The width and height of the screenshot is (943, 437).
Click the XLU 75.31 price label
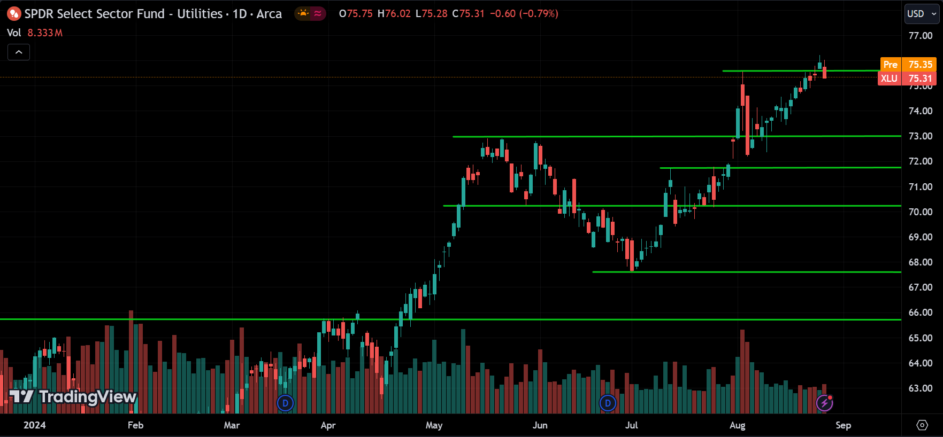coord(907,79)
